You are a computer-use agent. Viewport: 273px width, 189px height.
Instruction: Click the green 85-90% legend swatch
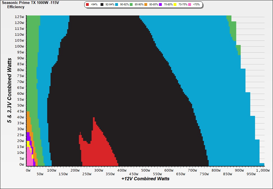[131, 4]
